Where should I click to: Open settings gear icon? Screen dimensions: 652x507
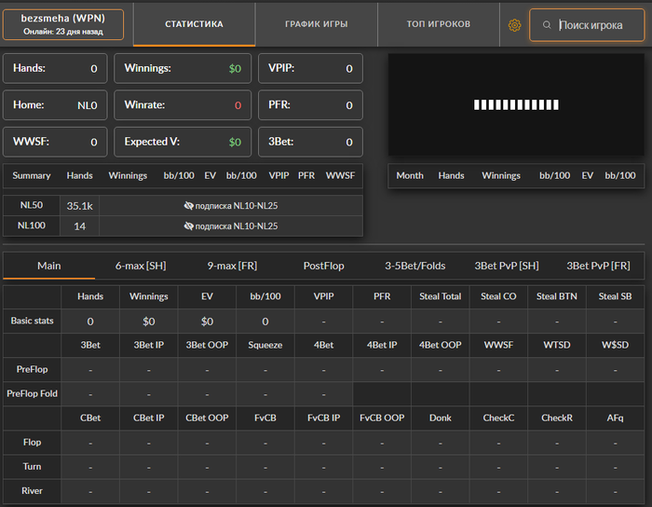[x=514, y=25]
